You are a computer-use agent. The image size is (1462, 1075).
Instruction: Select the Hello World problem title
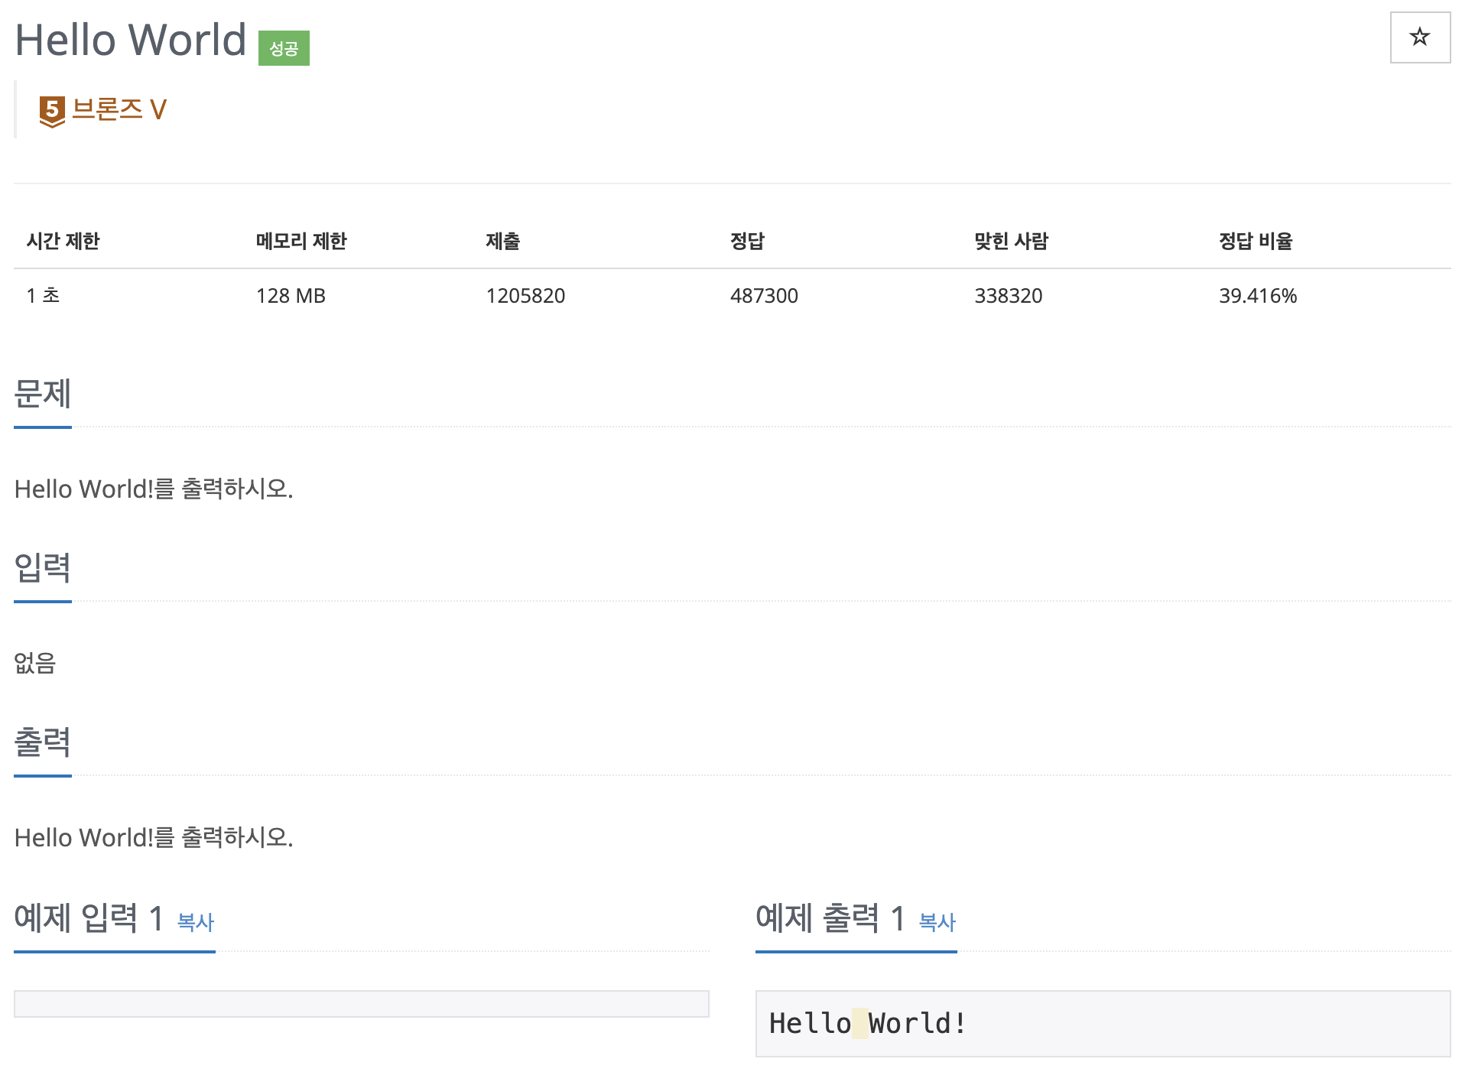[x=128, y=40]
